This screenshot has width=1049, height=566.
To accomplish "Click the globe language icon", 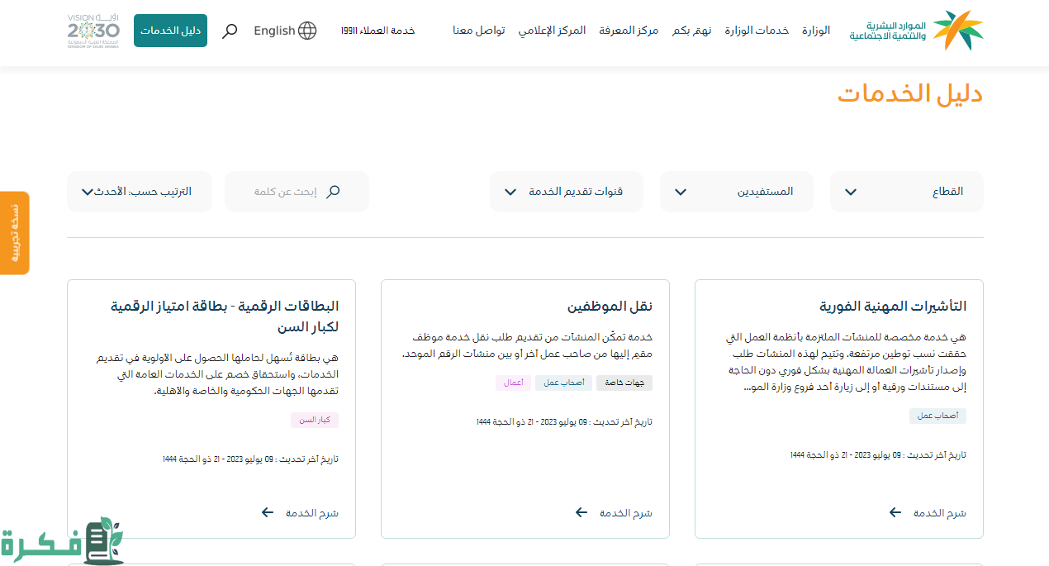I will tap(307, 31).
